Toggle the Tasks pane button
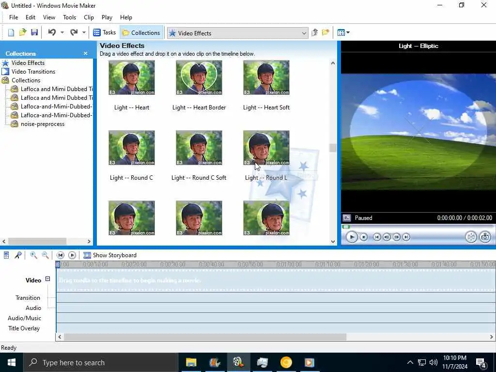 [105, 32]
